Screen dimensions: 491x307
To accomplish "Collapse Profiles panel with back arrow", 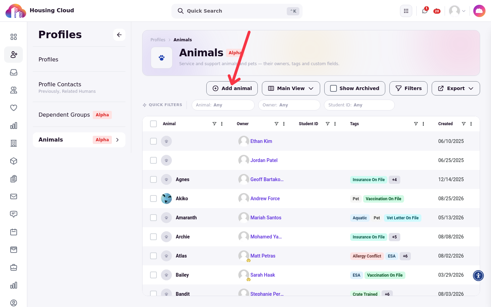I will click(x=119, y=35).
